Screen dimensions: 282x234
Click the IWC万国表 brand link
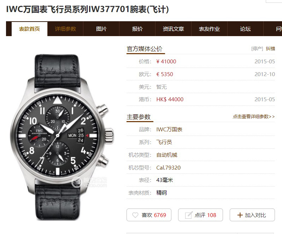click(x=169, y=130)
